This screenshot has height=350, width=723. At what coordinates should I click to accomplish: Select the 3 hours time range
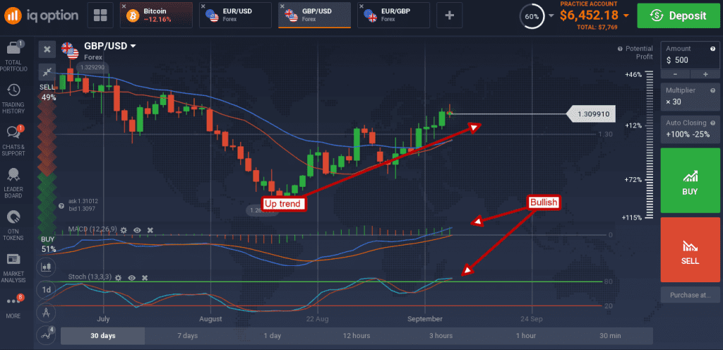441,336
